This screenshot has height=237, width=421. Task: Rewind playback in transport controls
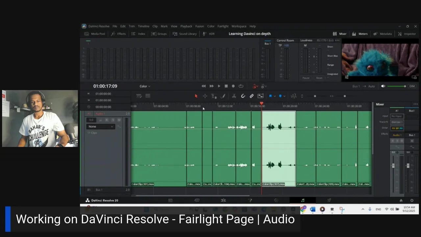pyautogui.click(x=204, y=86)
